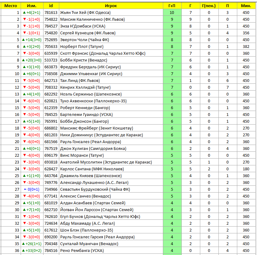The image size is (257, 255).
Task: Select change value +33(0+2)
Action: [32, 251]
